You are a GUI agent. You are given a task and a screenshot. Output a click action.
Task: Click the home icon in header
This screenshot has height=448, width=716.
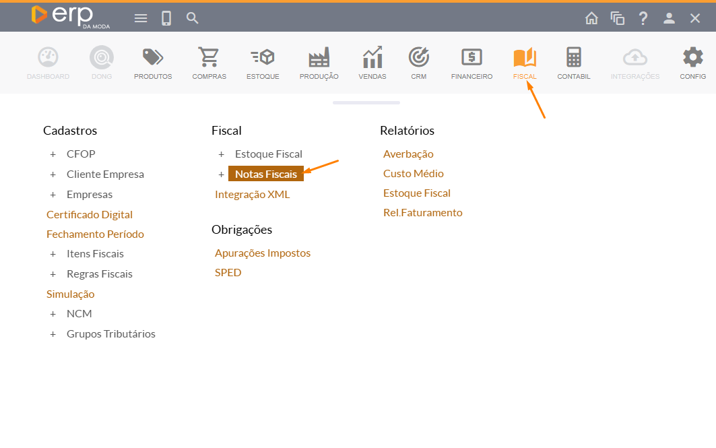591,18
